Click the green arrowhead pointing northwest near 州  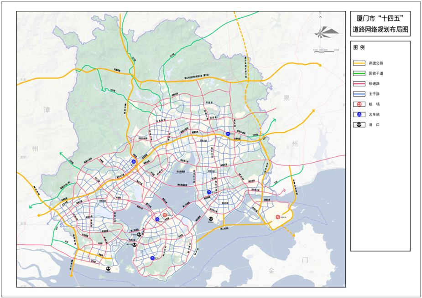coord(61,154)
